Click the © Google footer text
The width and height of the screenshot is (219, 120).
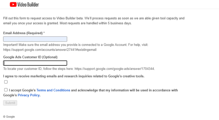click(x=9, y=117)
